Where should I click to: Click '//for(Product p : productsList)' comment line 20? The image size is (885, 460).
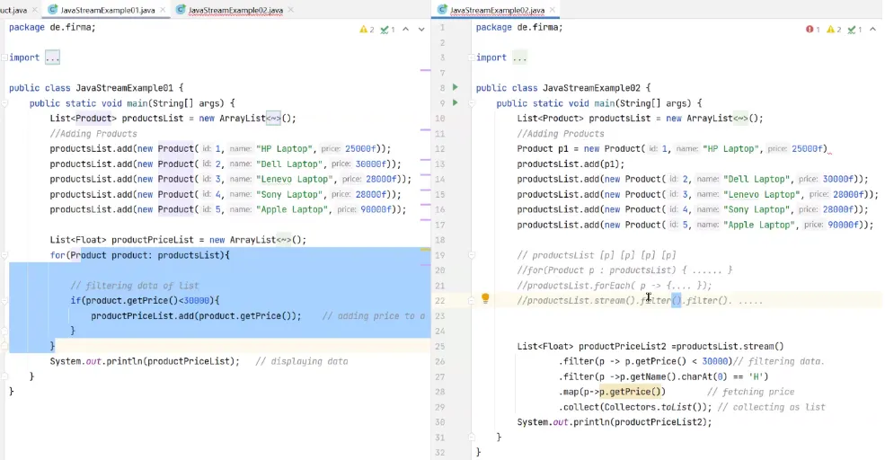[596, 270]
